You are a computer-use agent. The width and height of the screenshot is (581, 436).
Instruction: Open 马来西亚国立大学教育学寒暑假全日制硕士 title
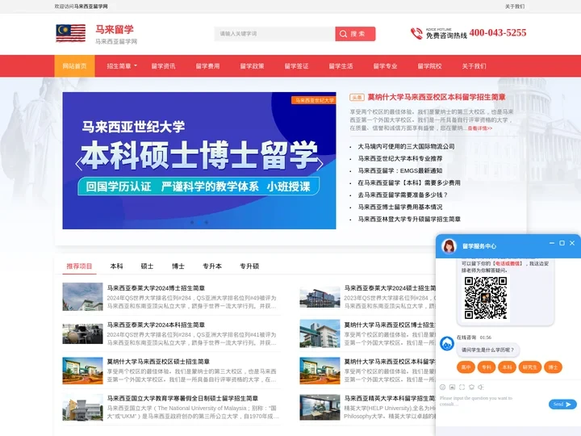182,398
